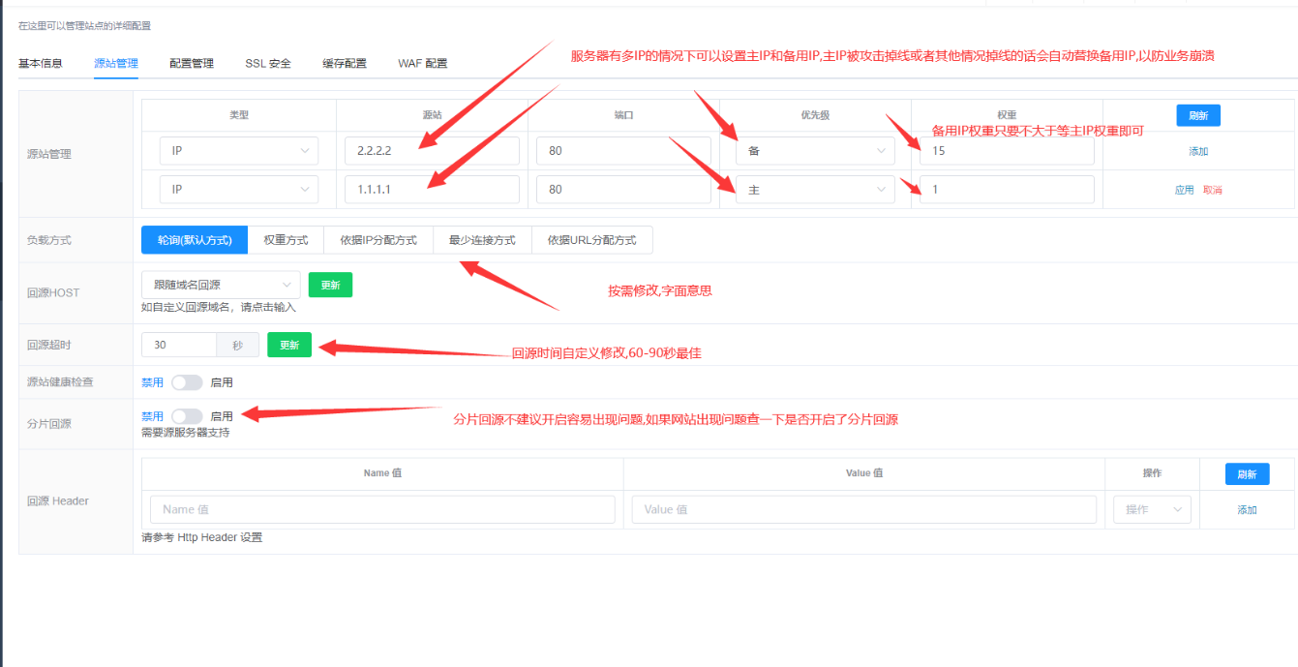Image resolution: width=1298 pixels, height=667 pixels.
Task: Open priority dropdown showing 主
Action: click(x=815, y=190)
